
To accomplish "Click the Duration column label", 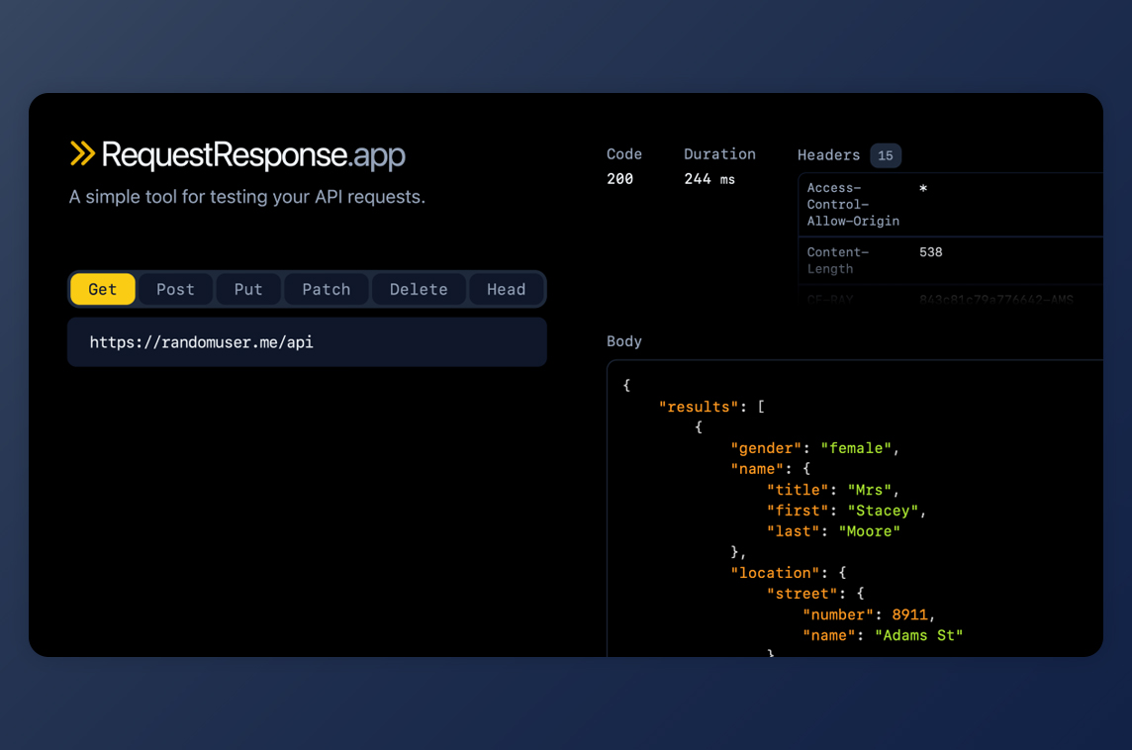I will coord(719,154).
